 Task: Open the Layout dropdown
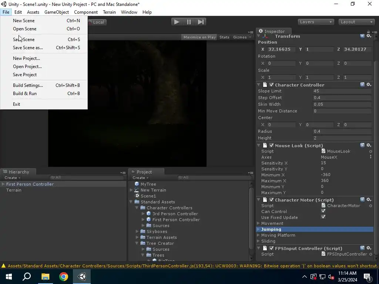pos(356,22)
